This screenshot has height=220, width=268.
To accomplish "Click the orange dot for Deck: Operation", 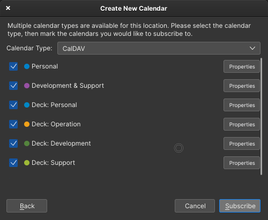I will [27, 124].
